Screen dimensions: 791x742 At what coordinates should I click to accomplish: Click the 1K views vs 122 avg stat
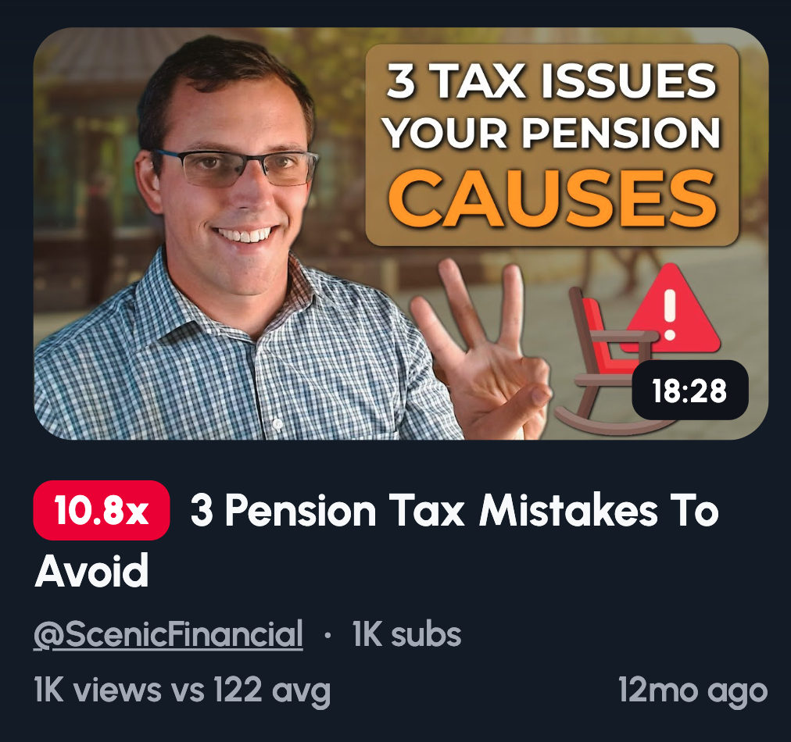[x=182, y=690]
